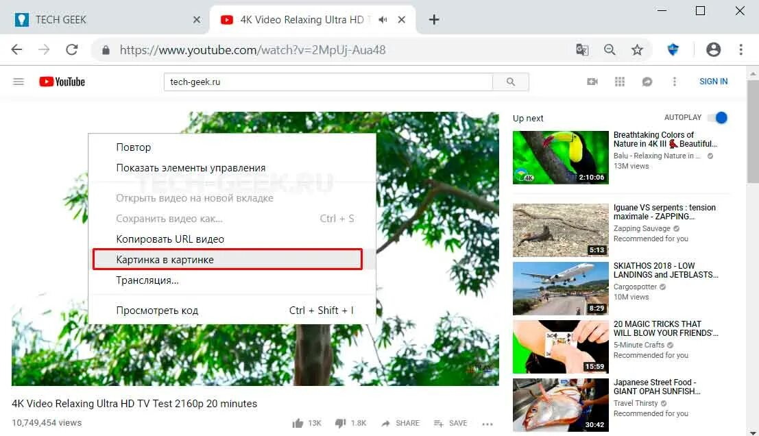This screenshot has width=759, height=436.
Task: Open a new tab with plus
Action: point(434,20)
